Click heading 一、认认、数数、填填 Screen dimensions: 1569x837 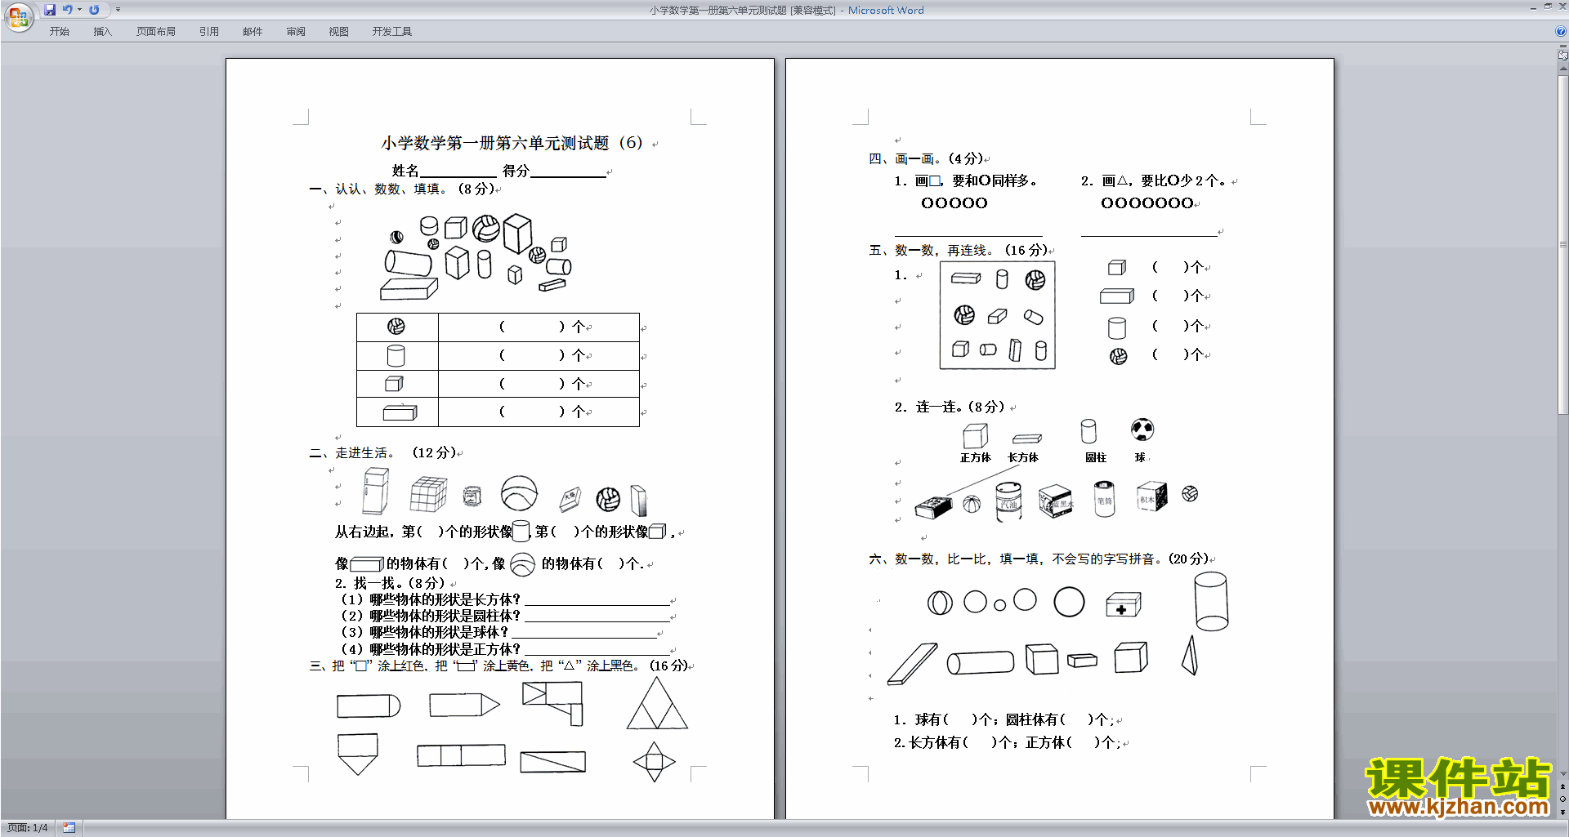(402, 189)
